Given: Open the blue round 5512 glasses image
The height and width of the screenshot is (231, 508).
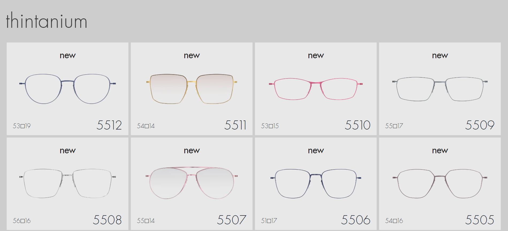Looking at the screenshot, I should (67, 89).
